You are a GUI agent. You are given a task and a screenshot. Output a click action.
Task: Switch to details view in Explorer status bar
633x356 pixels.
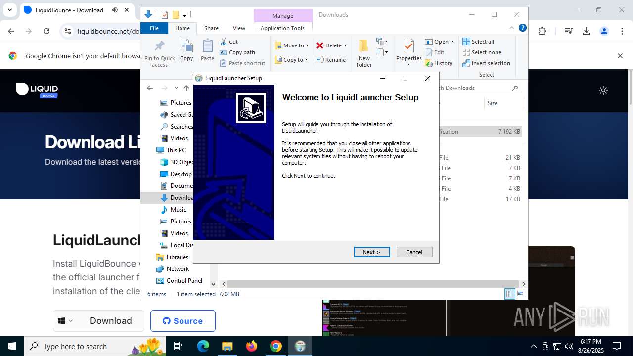510,294
